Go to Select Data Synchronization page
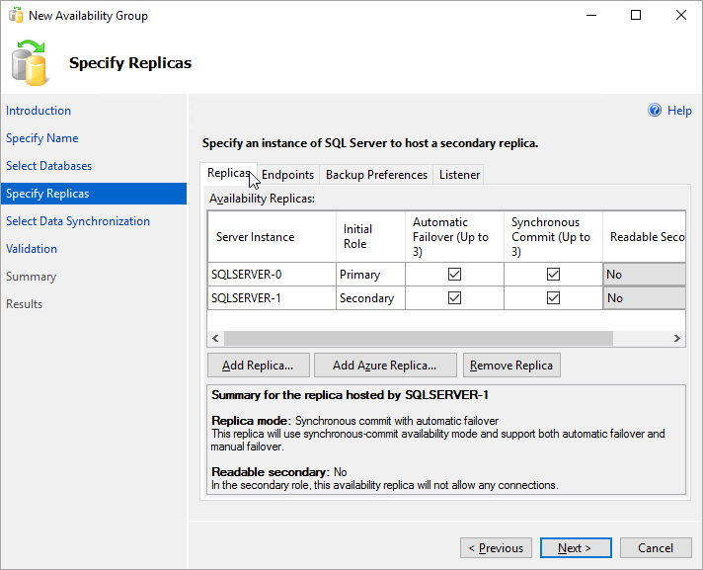This screenshot has width=703, height=570. (x=78, y=221)
